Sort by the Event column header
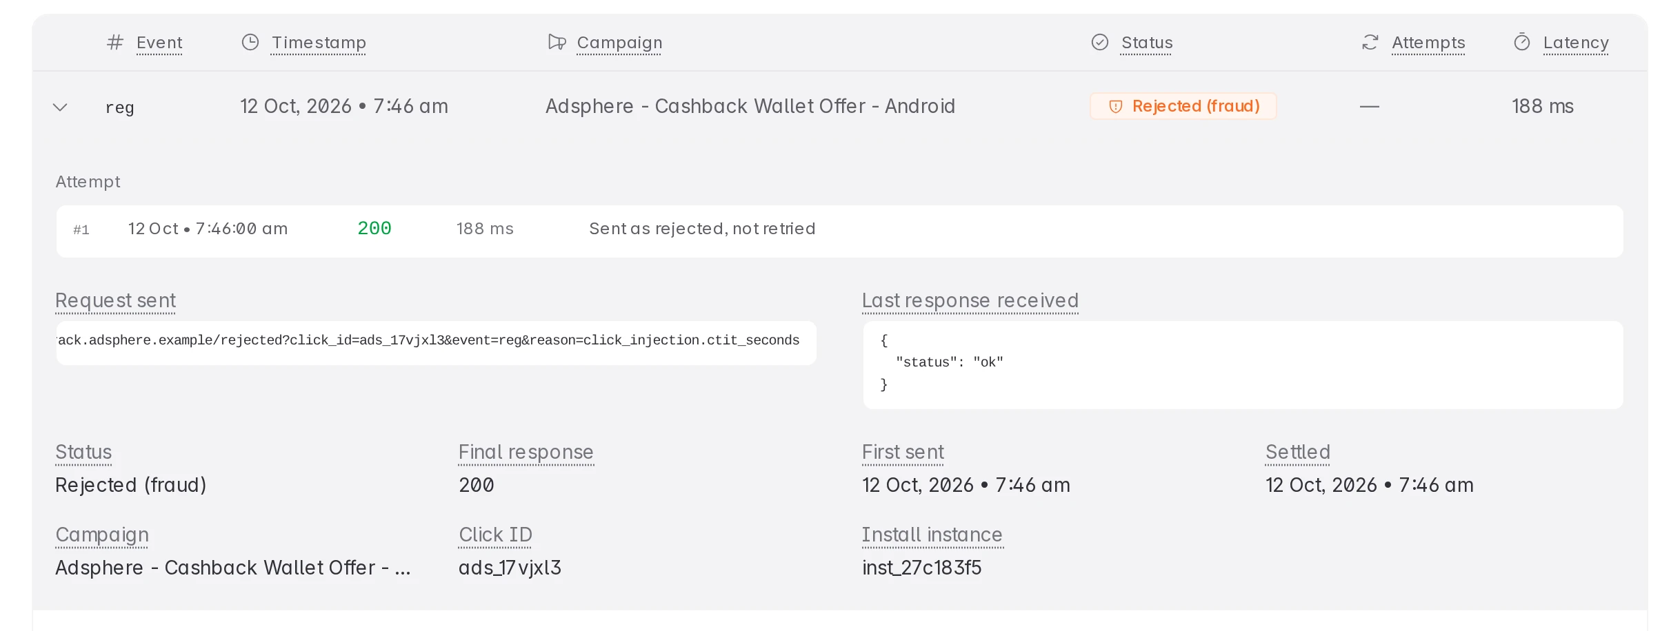The height and width of the screenshot is (631, 1680). pyautogui.click(x=159, y=43)
